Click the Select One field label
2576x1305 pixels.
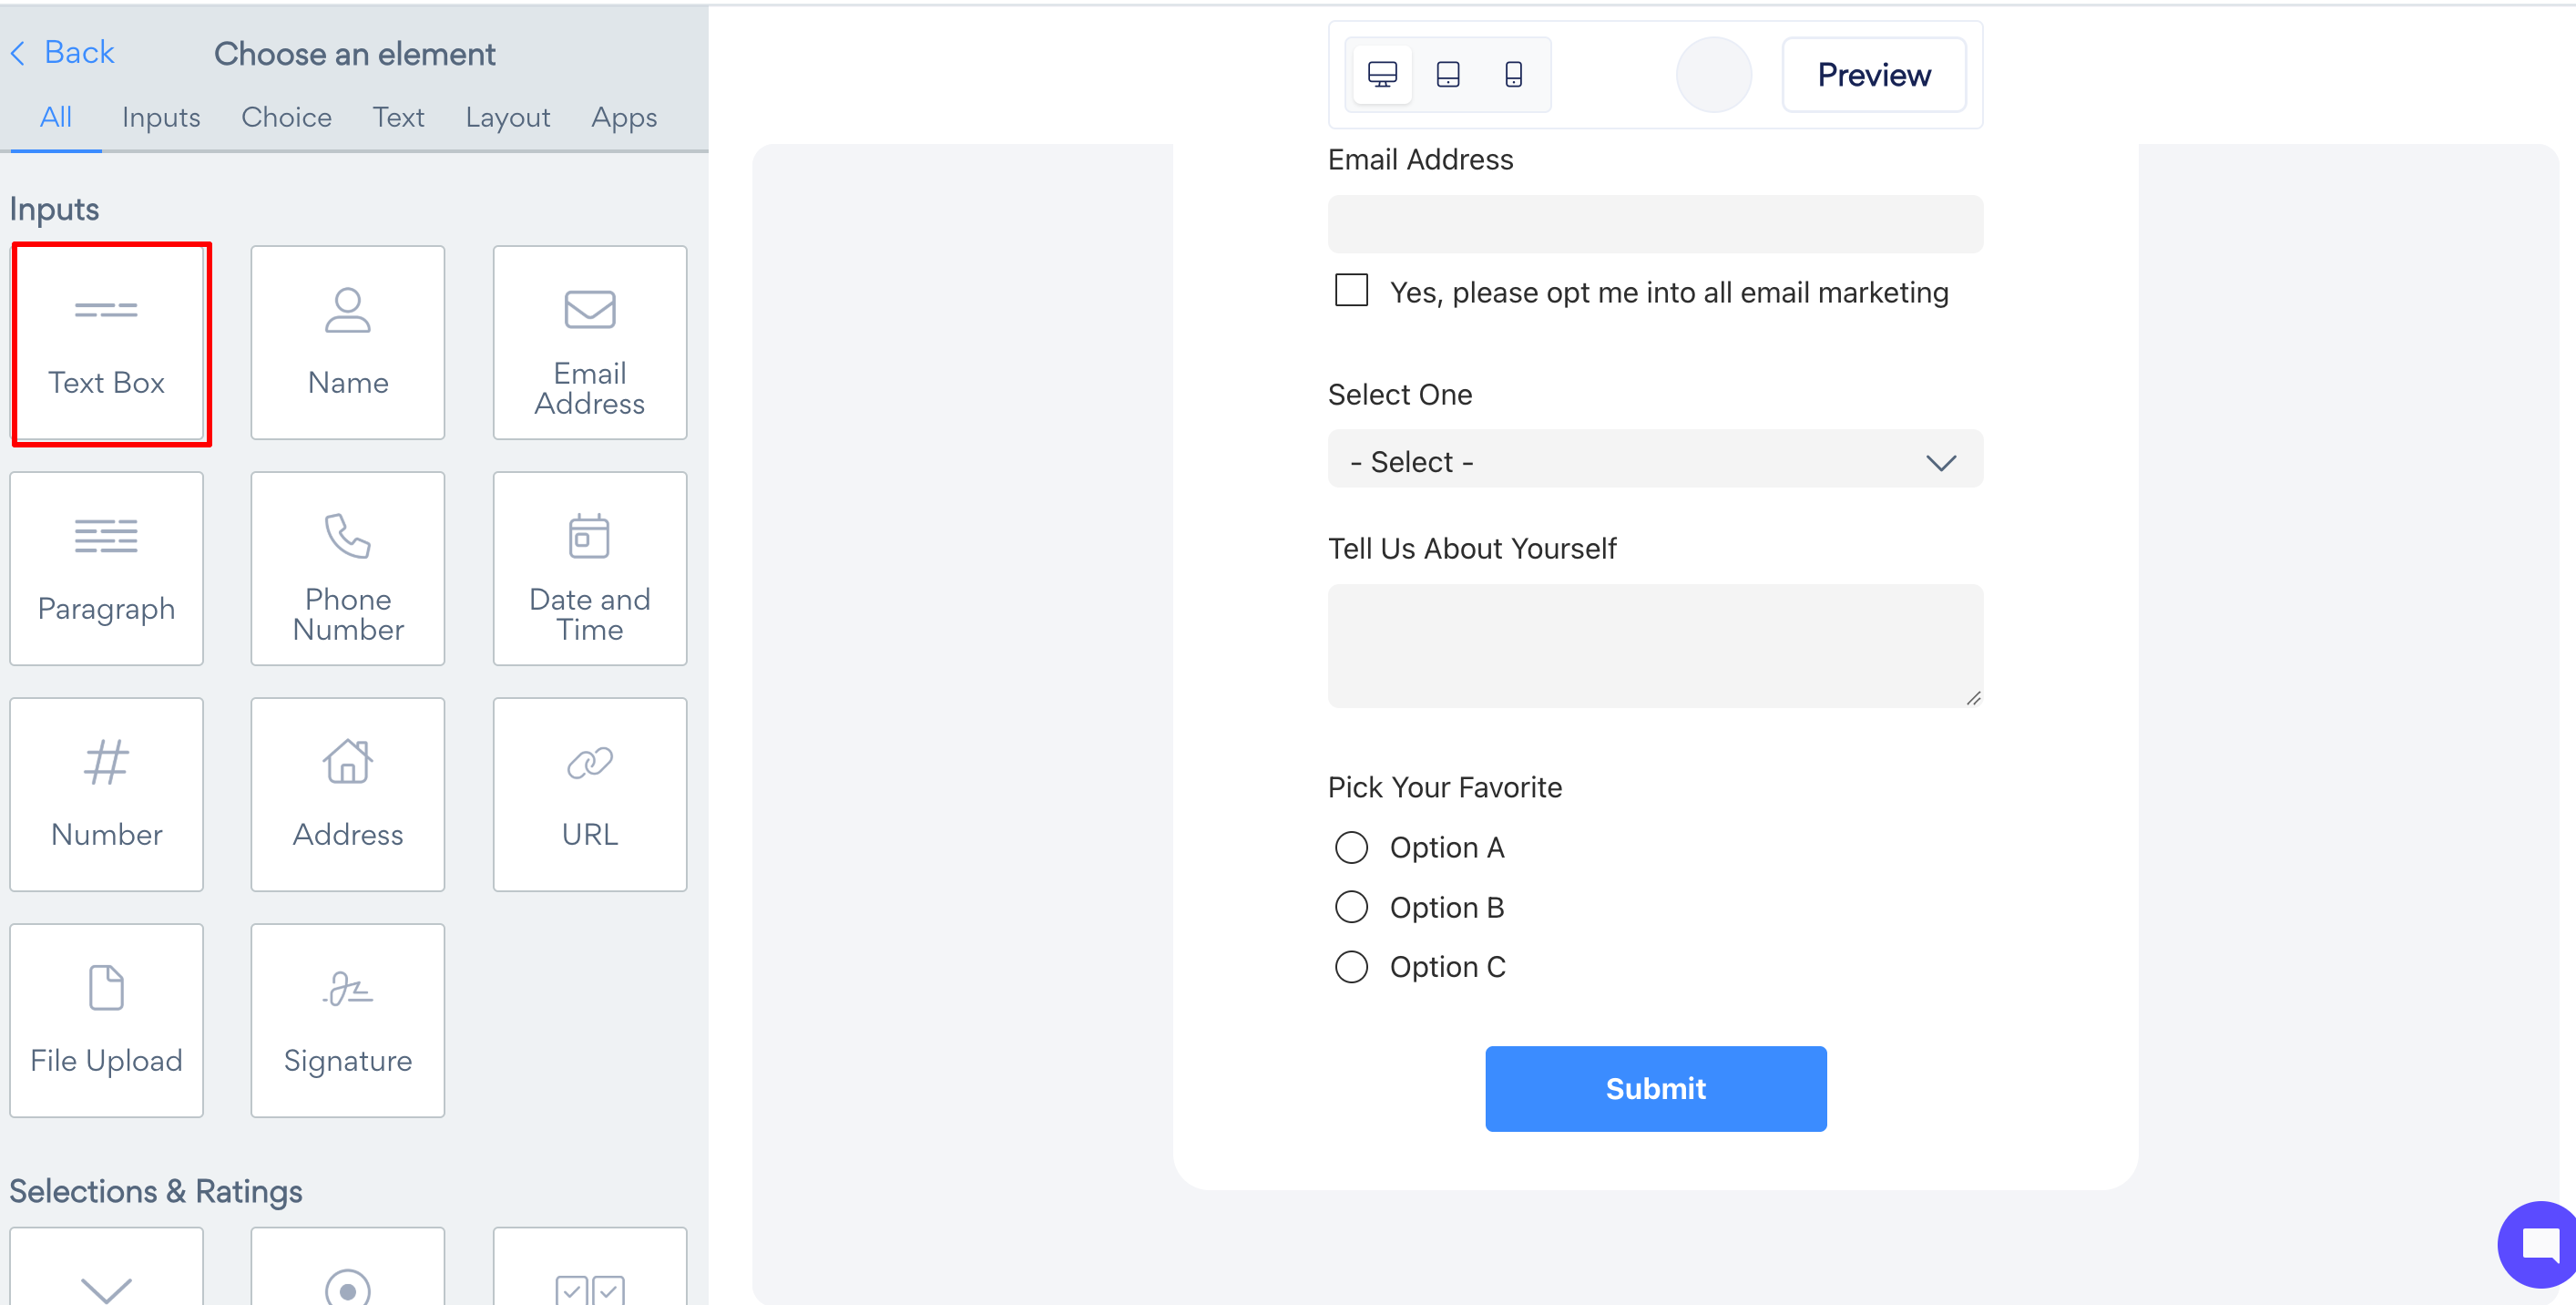[x=1400, y=395]
